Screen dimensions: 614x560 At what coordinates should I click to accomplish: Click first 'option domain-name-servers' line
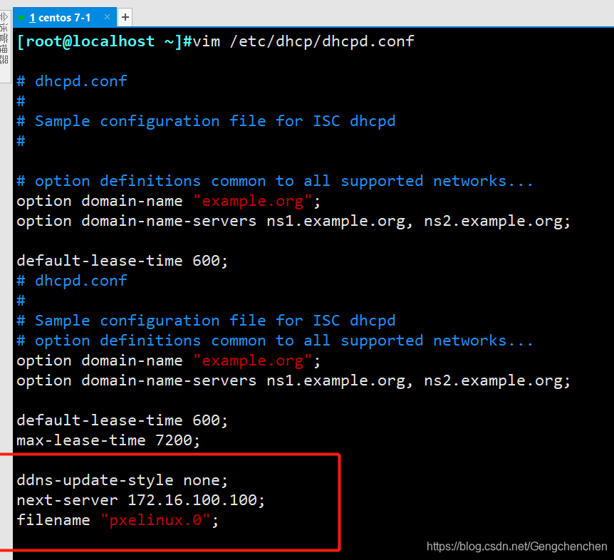click(293, 222)
